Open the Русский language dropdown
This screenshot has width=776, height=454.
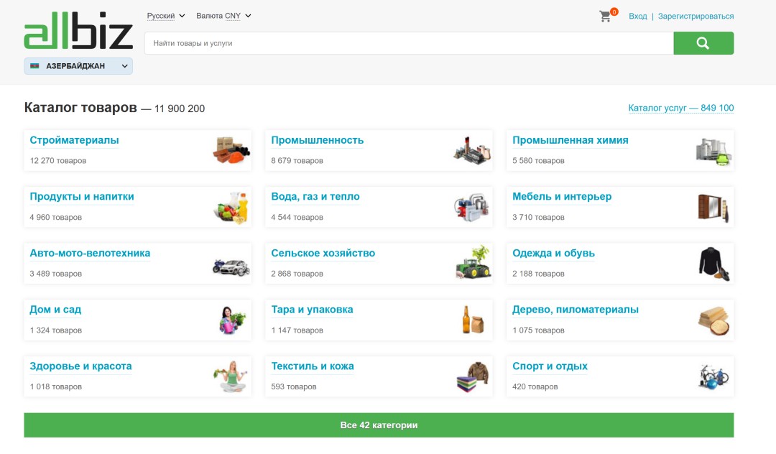(166, 16)
